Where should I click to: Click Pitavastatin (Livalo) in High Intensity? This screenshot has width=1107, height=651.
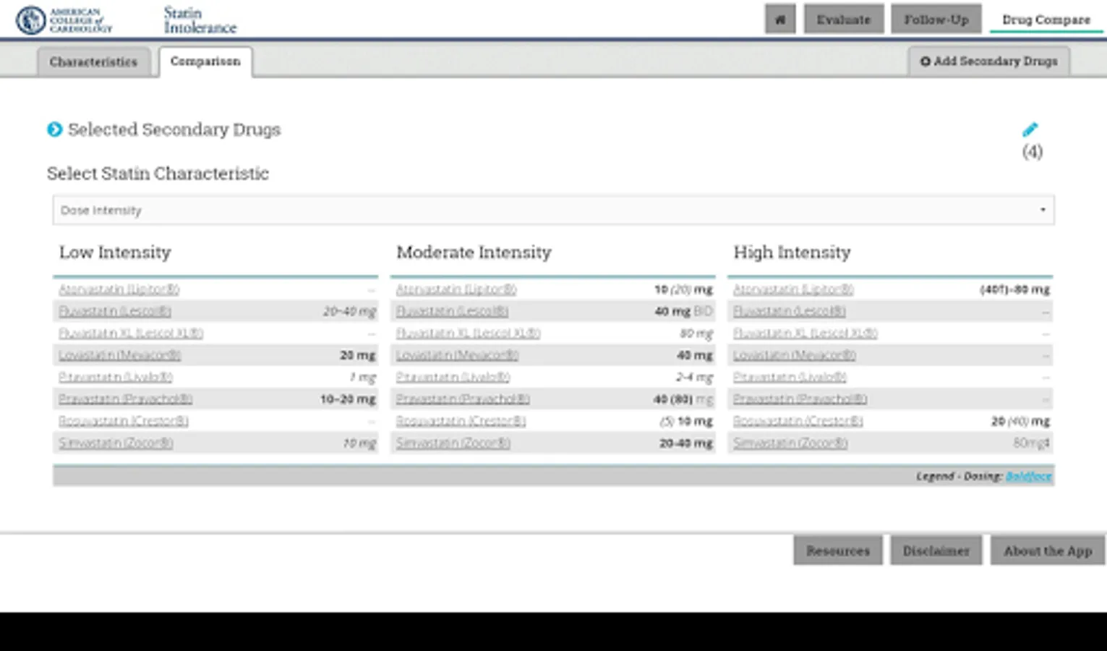point(790,377)
